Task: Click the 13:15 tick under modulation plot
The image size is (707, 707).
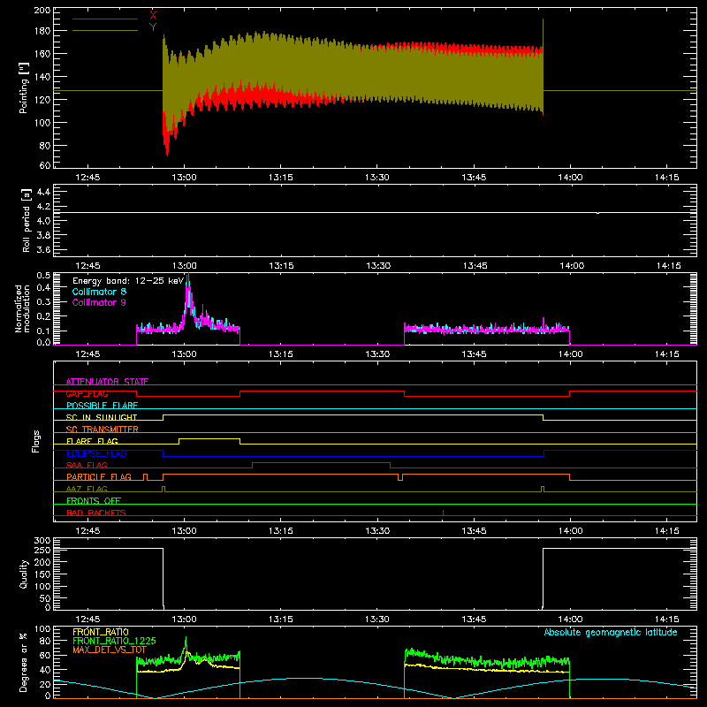Action: (x=280, y=354)
